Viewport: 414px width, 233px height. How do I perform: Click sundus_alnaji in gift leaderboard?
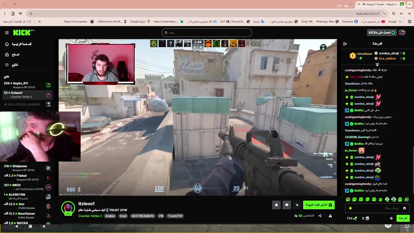(x=389, y=53)
